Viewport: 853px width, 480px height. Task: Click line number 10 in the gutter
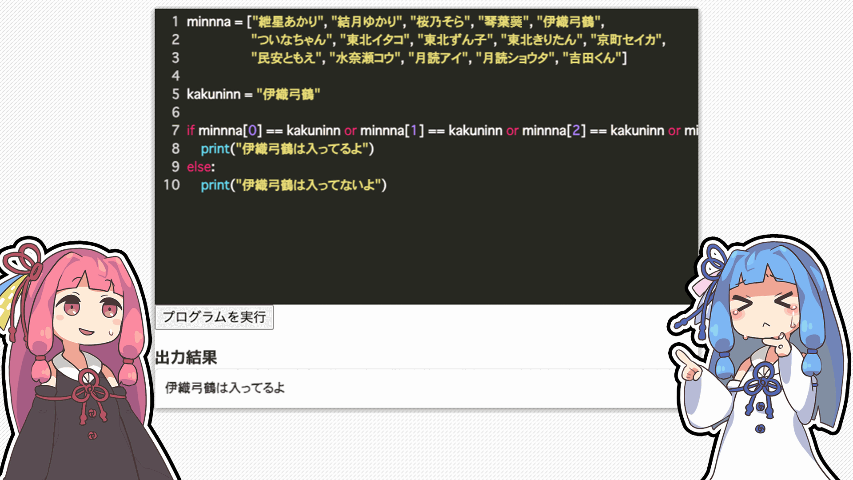(171, 185)
